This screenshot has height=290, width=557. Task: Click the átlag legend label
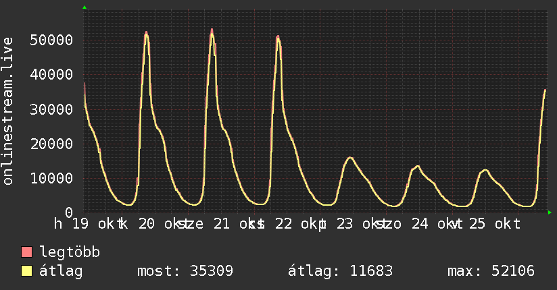pos(61,271)
